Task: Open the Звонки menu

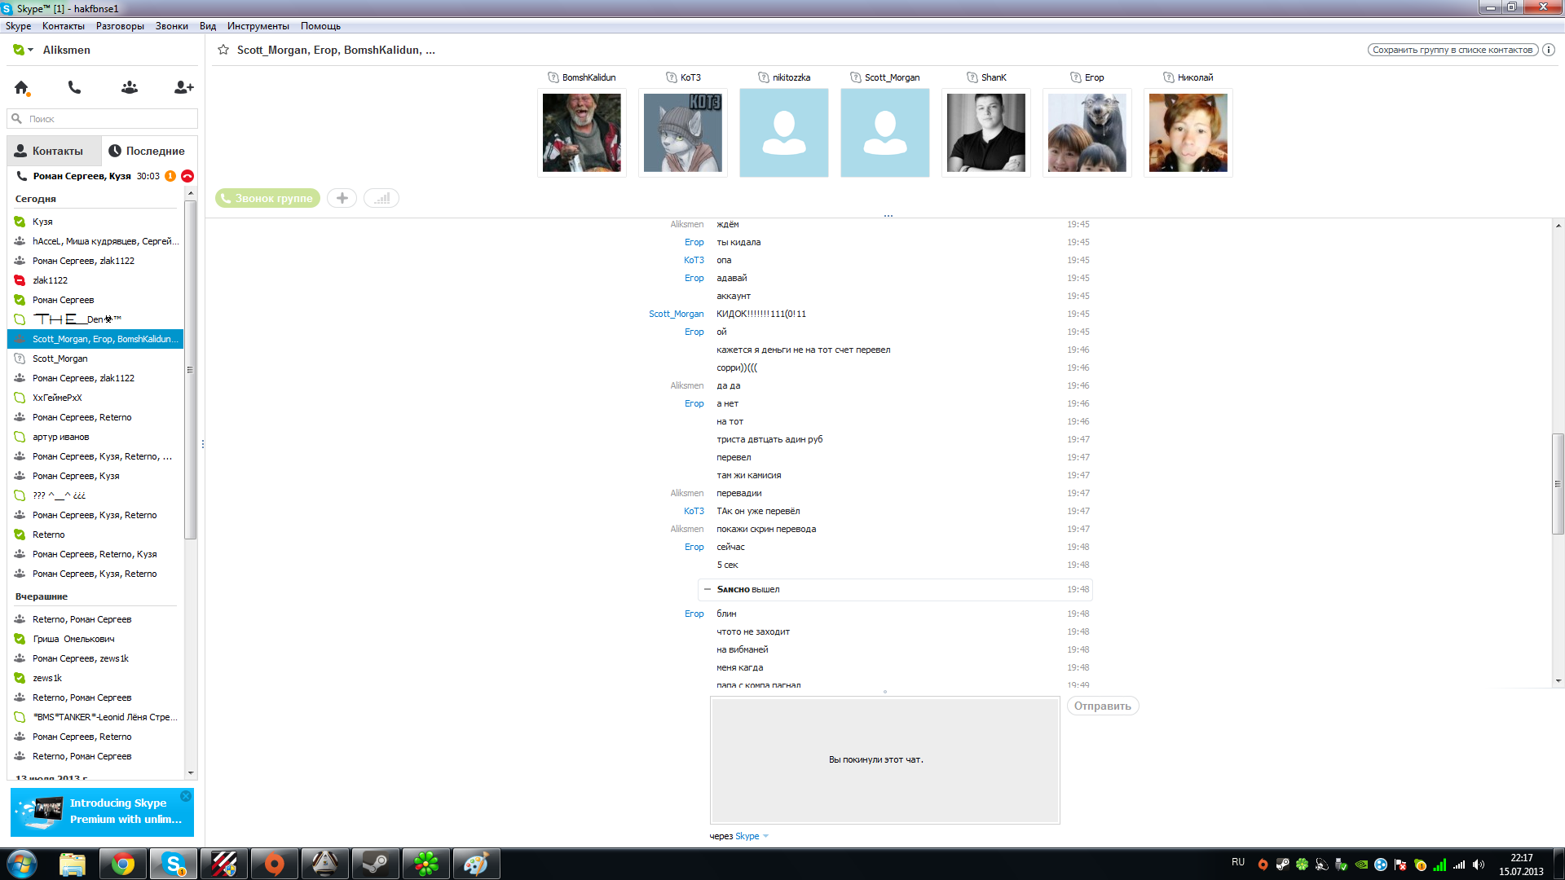Action: coord(171,26)
